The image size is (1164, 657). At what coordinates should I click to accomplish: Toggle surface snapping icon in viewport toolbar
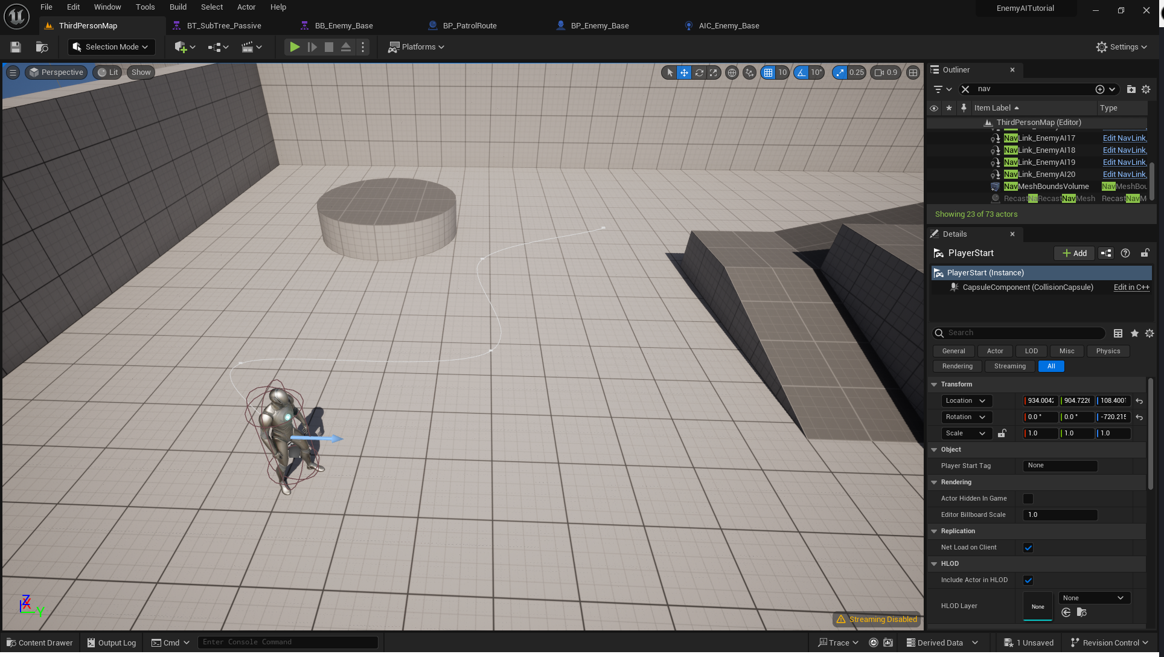click(x=749, y=72)
